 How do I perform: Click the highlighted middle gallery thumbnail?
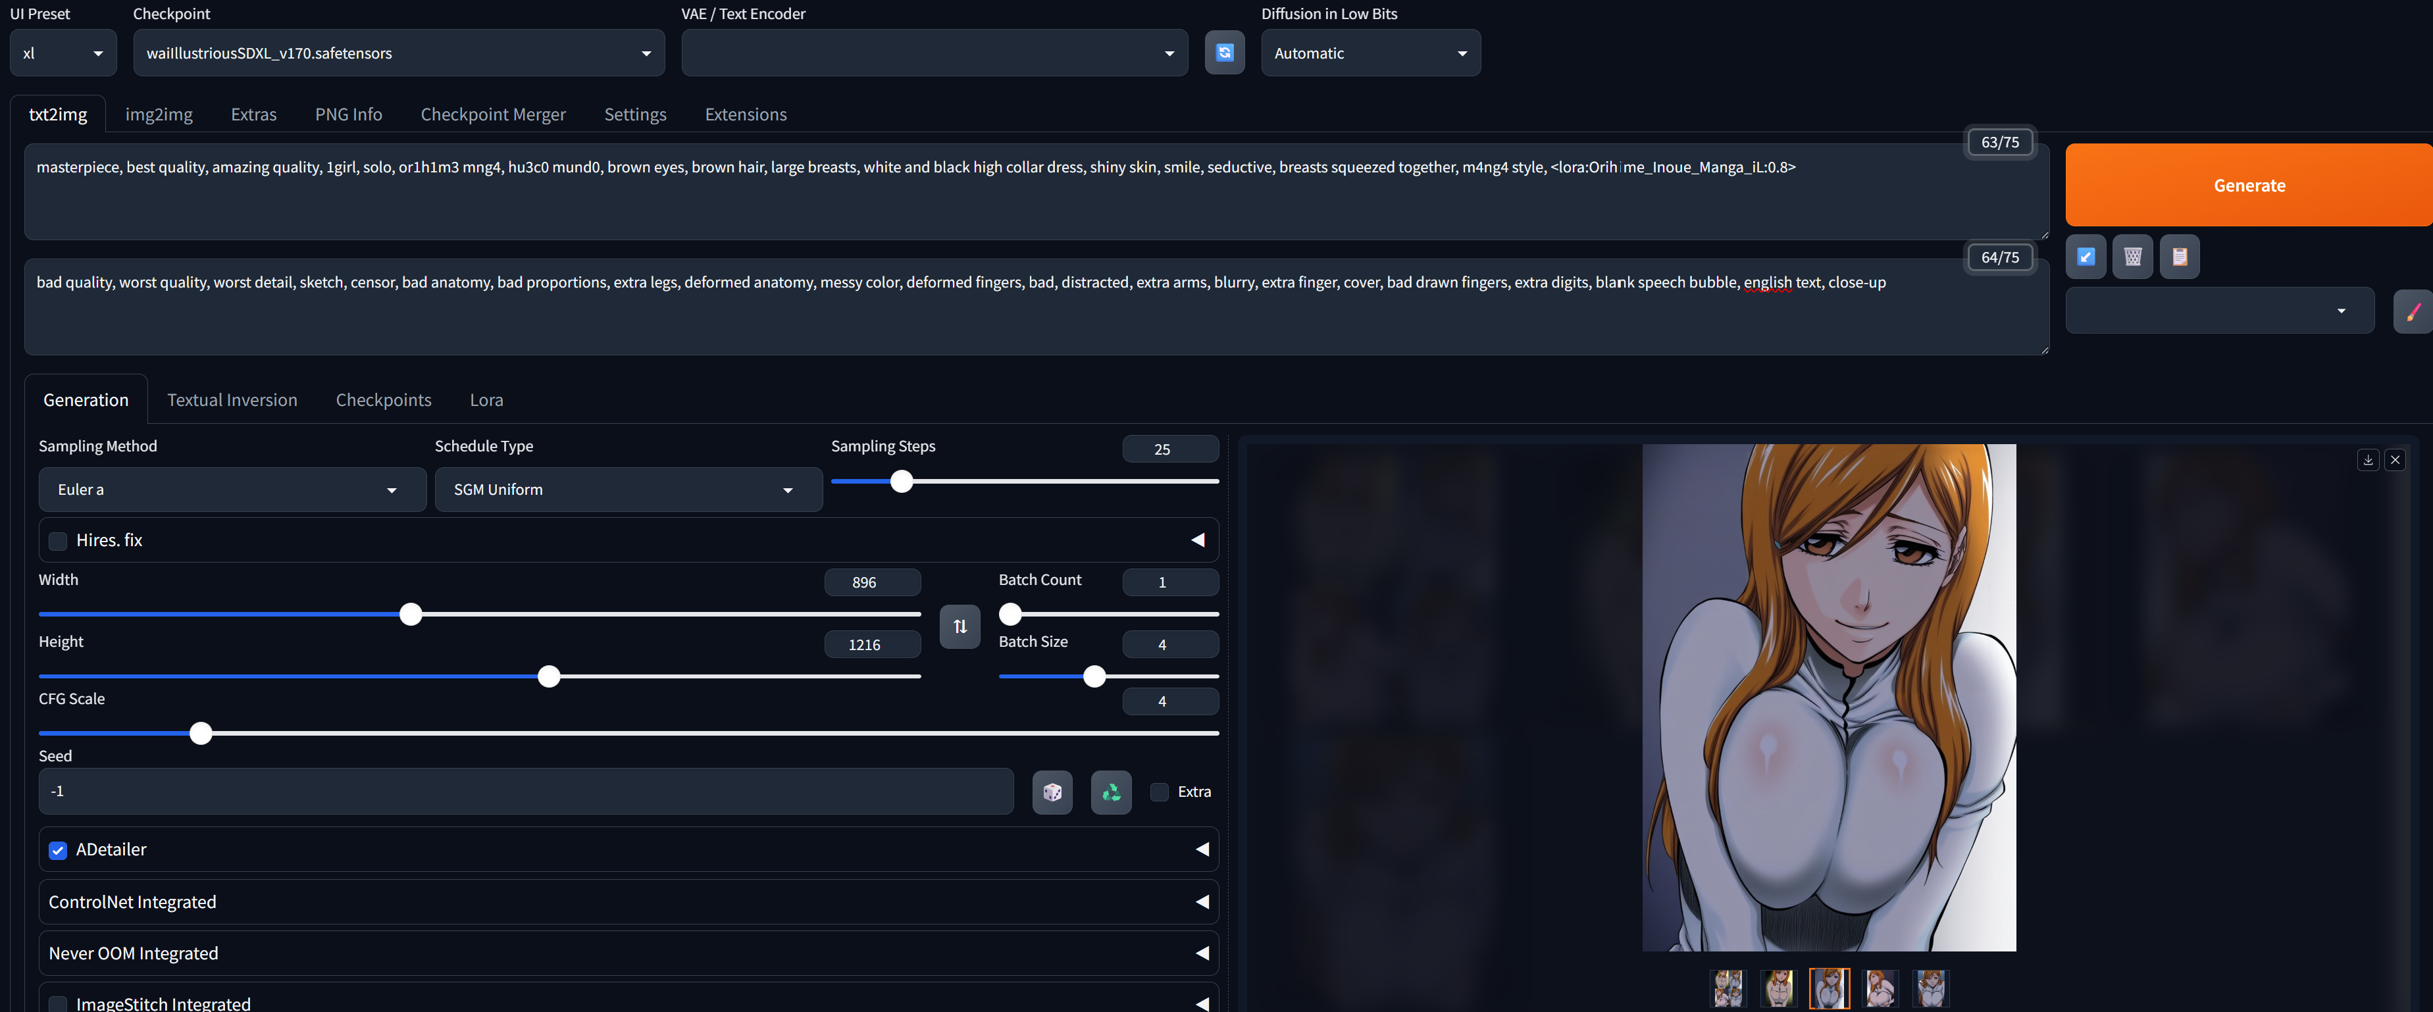(x=1830, y=988)
